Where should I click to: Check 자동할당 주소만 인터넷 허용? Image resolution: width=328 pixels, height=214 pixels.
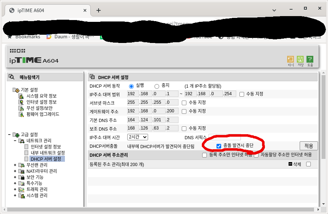[256, 155]
